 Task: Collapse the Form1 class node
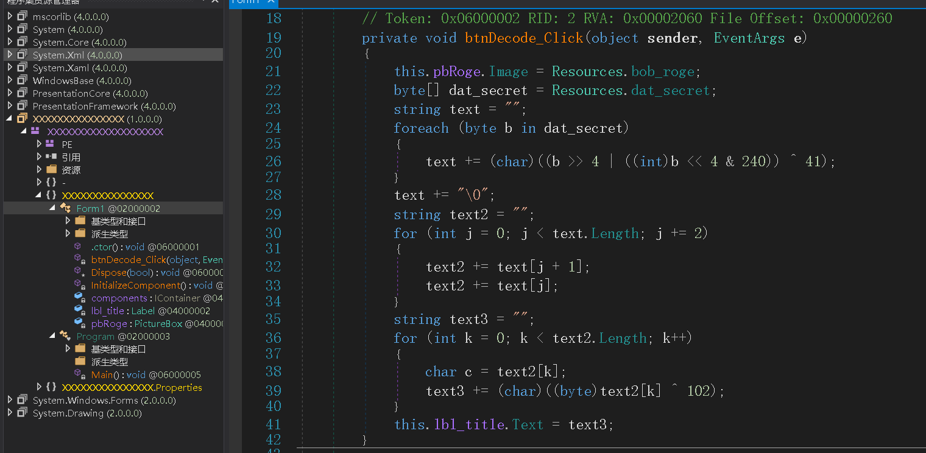pyautogui.click(x=53, y=208)
